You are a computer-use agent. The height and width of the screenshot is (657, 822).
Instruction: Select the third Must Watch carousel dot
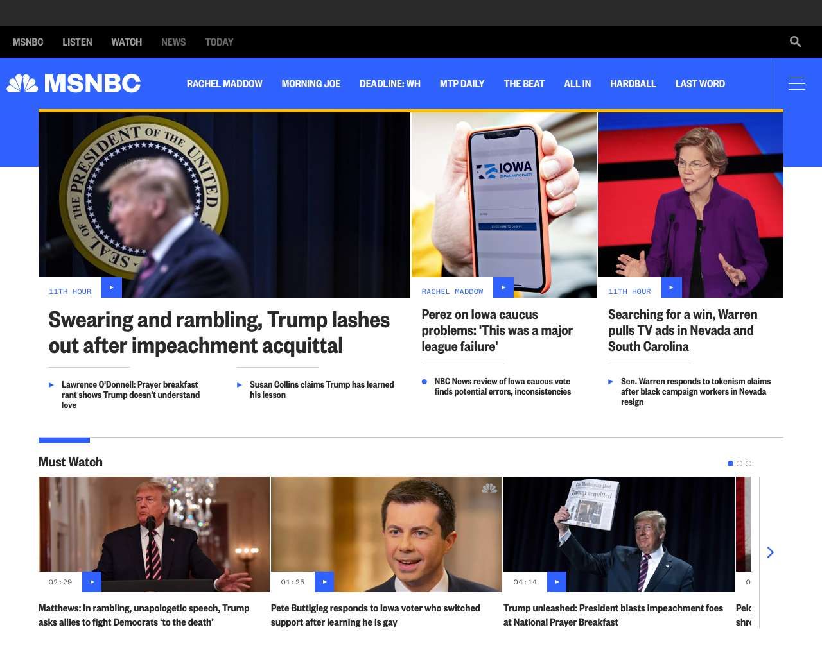coord(748,463)
